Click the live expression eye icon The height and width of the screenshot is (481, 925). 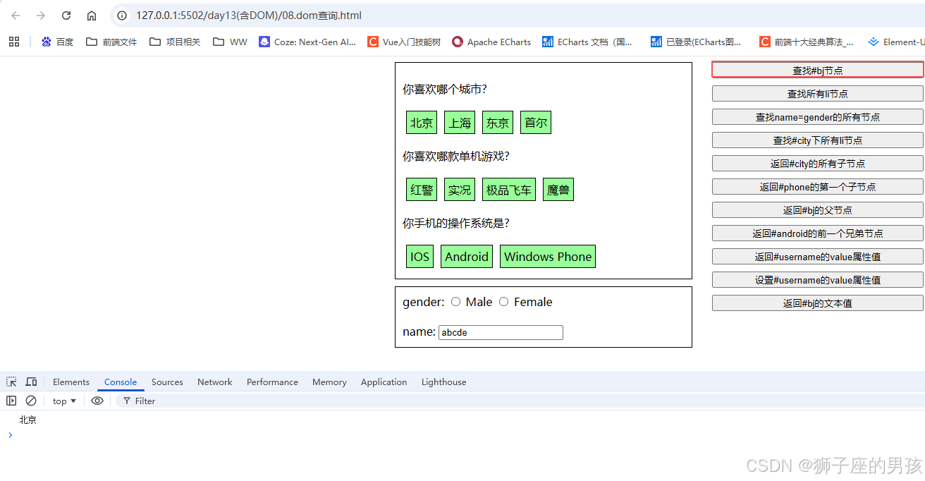coord(97,401)
